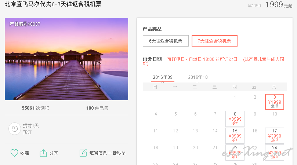Image resolution: width=297 pixels, height=165 pixels.
Task: Click unavailable date 14 in calendar
Action: 215,131
